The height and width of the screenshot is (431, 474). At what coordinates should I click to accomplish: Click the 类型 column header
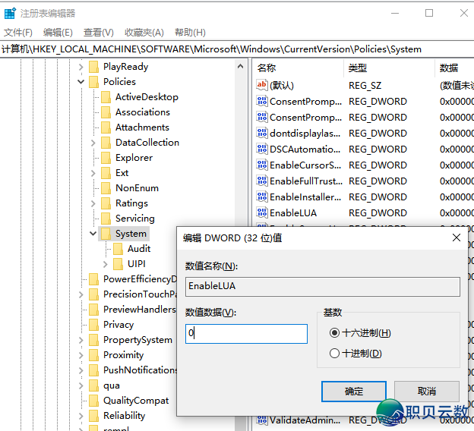[x=358, y=68]
